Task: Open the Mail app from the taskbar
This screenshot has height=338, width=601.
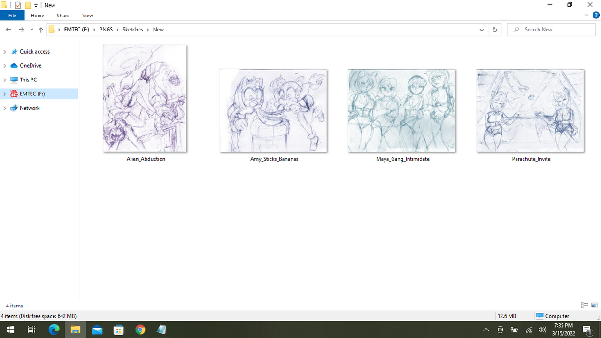Action: pyautogui.click(x=97, y=330)
